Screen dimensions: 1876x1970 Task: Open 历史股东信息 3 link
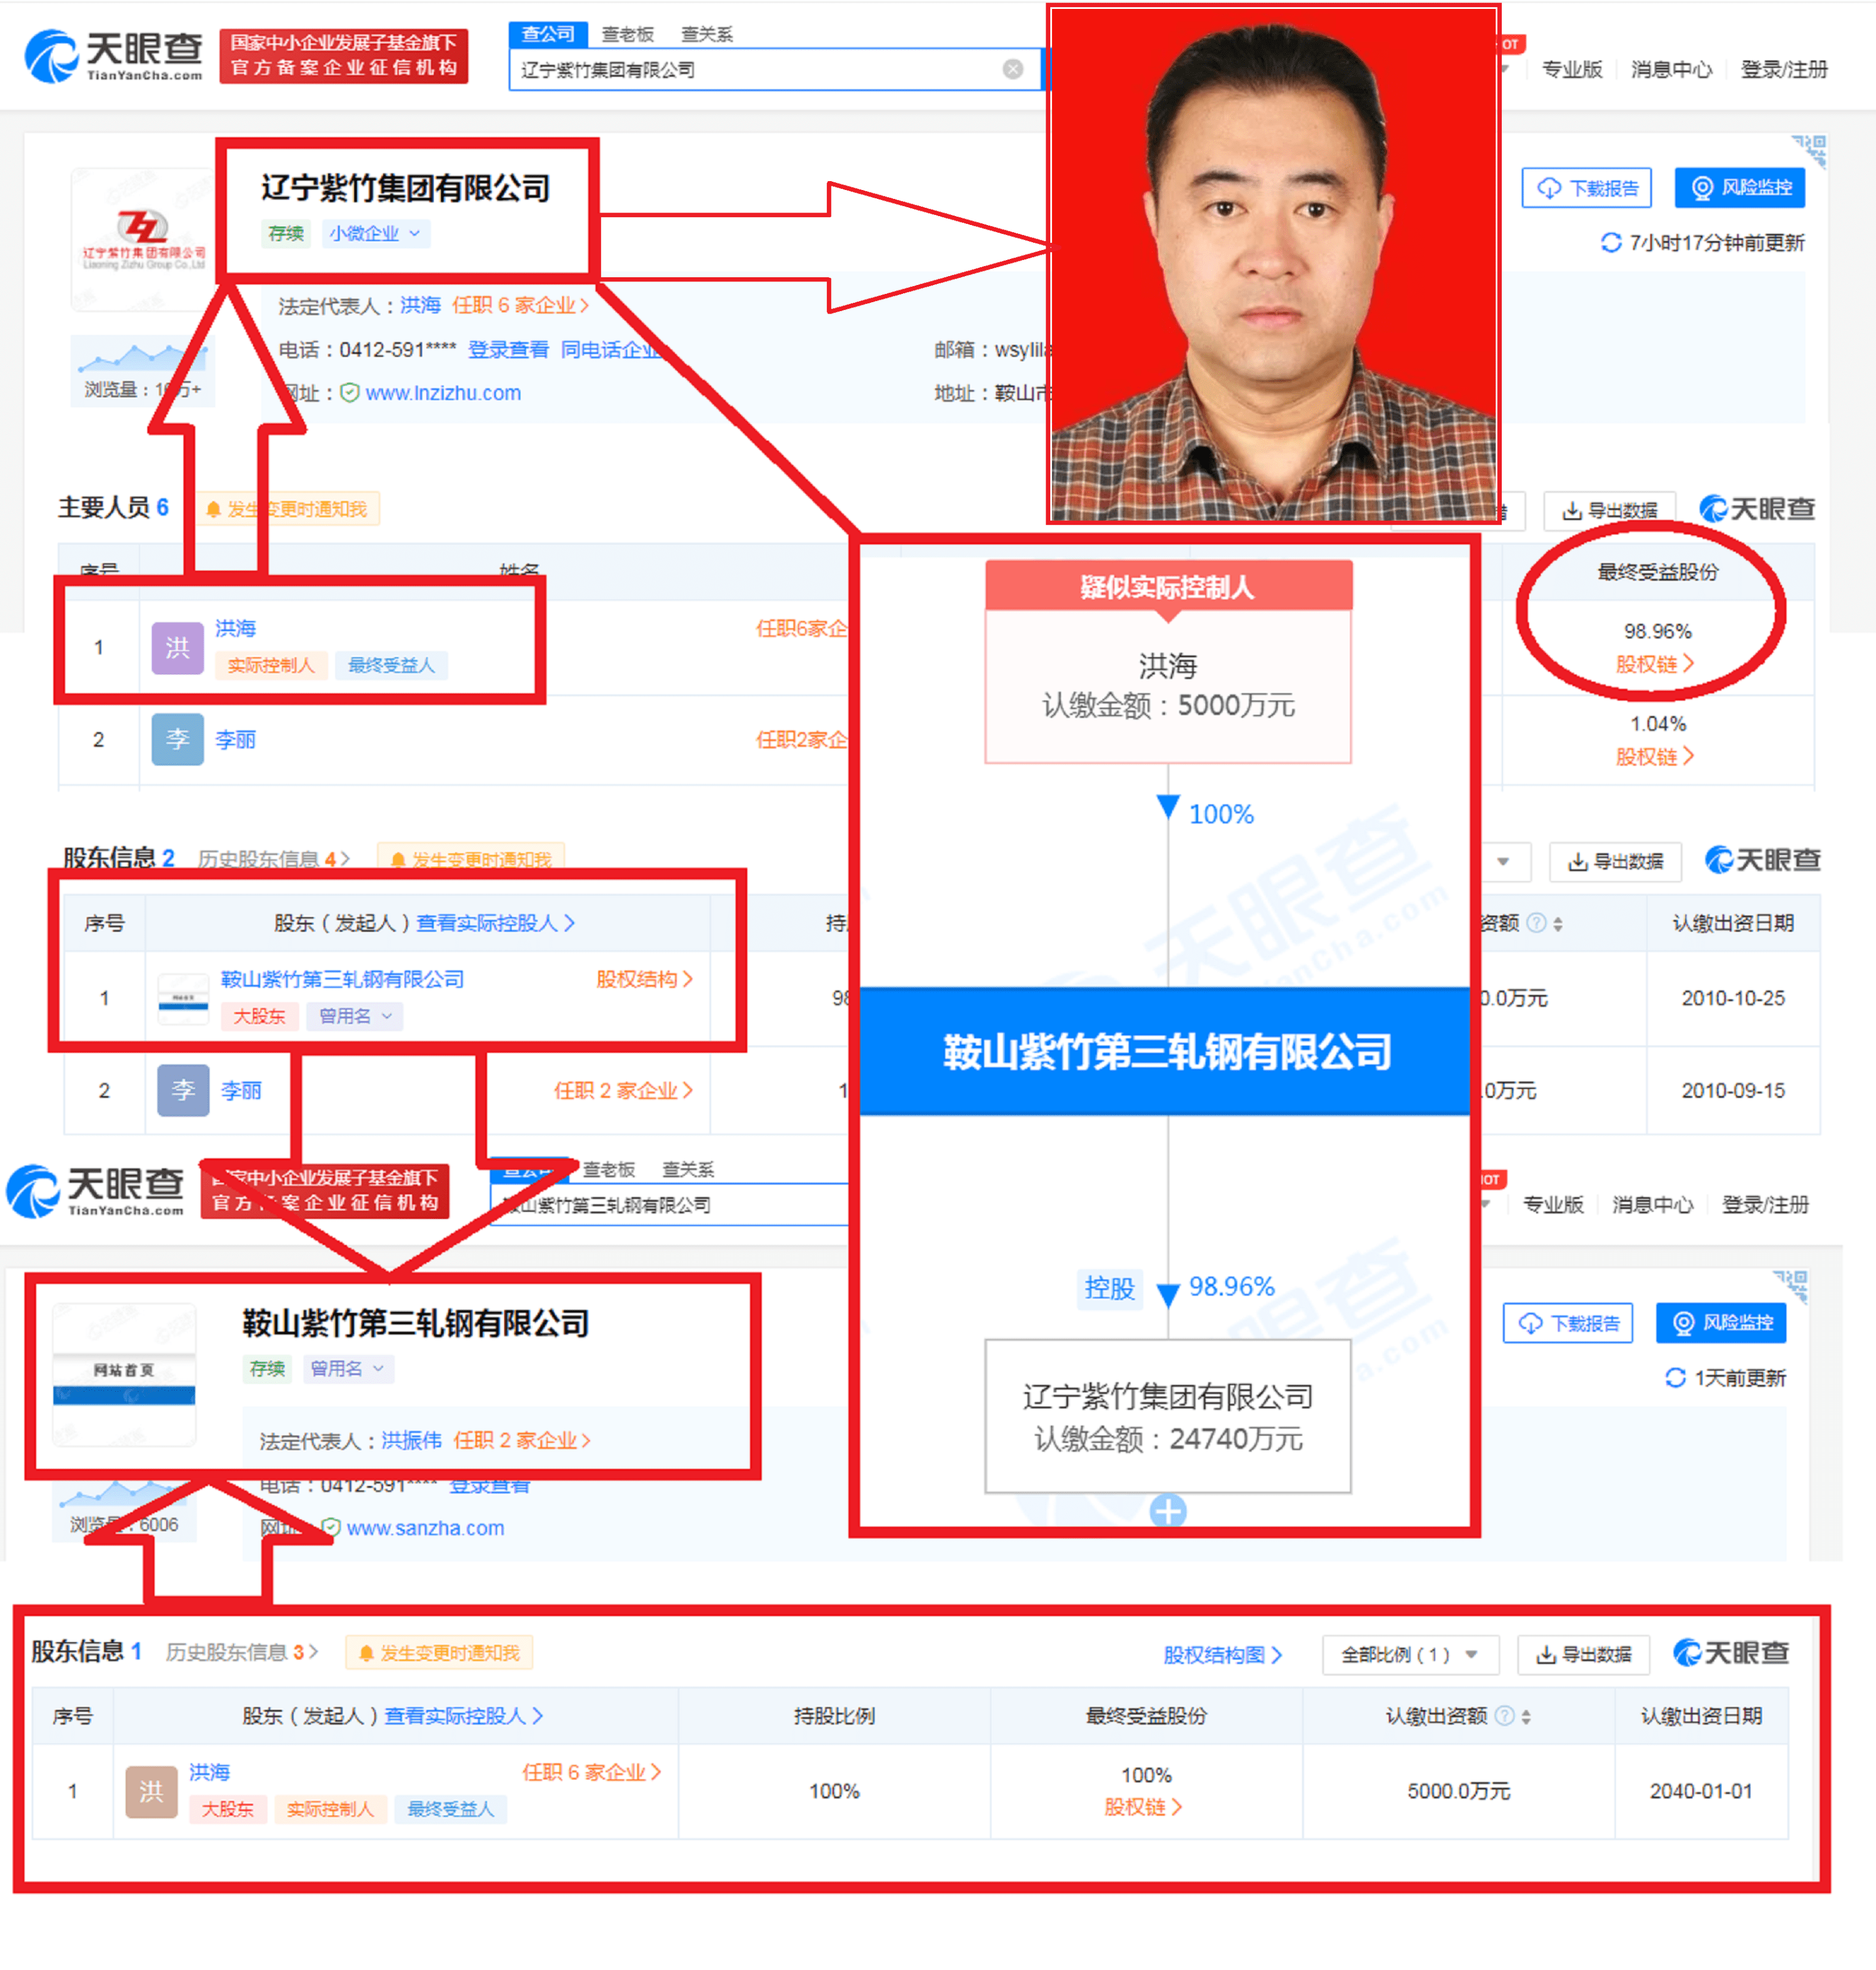[x=242, y=1652]
